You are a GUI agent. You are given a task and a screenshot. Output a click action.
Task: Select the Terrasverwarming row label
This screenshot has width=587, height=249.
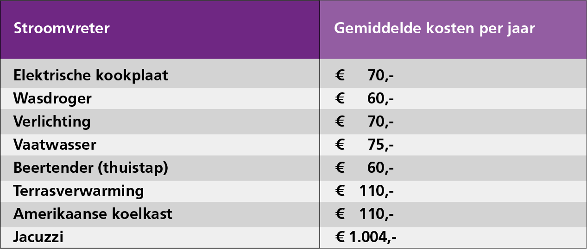pyautogui.click(x=79, y=191)
